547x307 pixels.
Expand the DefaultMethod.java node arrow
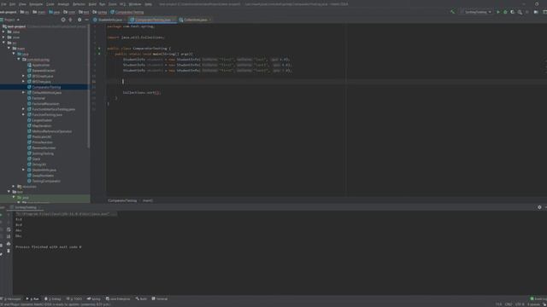tap(23, 93)
